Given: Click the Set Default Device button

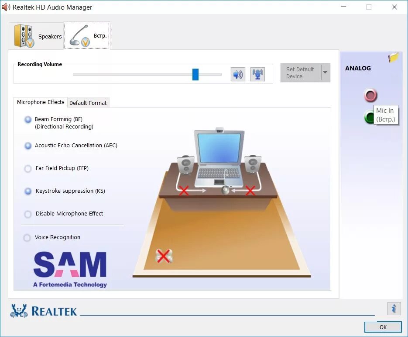Looking at the screenshot, I should click(x=301, y=73).
